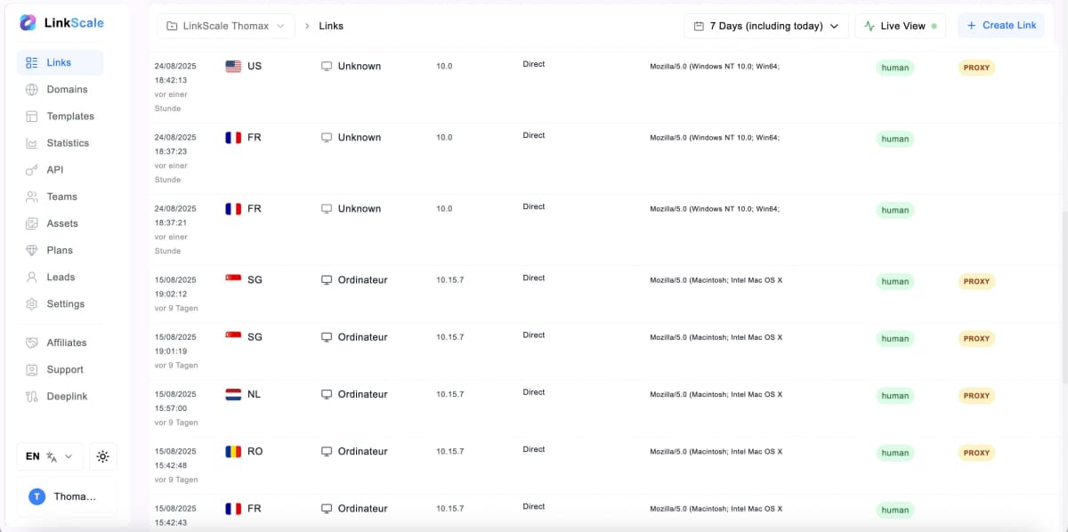Open the Deeplink sidebar icon
The height and width of the screenshot is (532, 1068).
(32, 396)
